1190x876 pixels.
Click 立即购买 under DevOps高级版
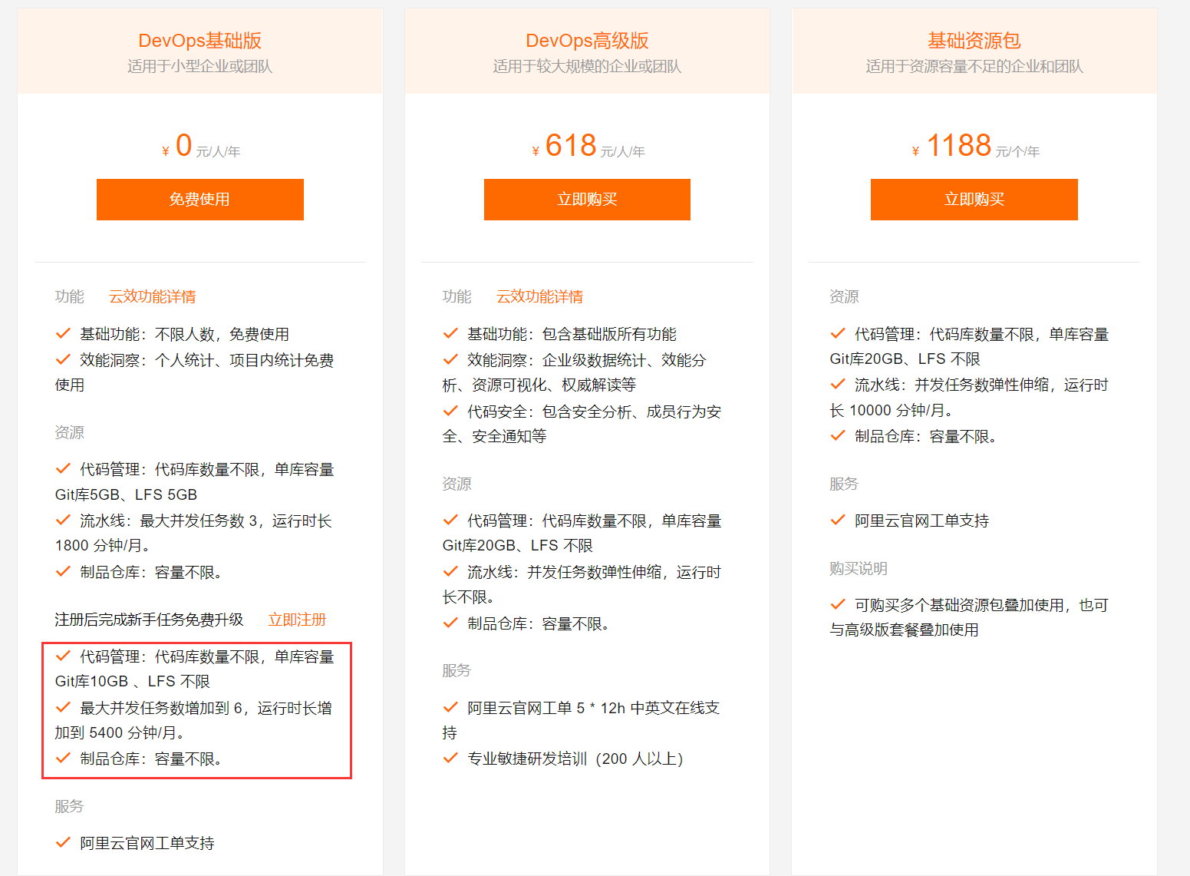coord(587,200)
